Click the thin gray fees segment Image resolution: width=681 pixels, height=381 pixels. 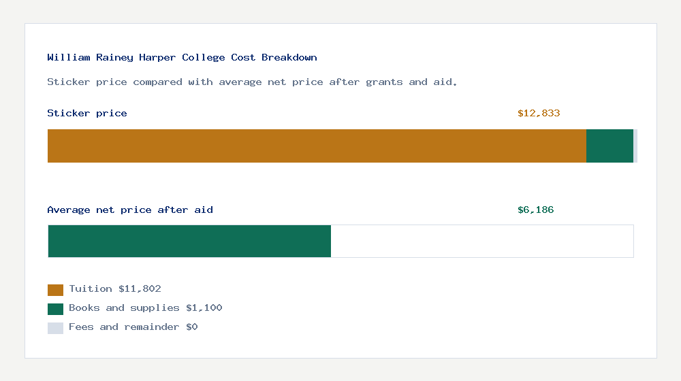tap(635, 146)
